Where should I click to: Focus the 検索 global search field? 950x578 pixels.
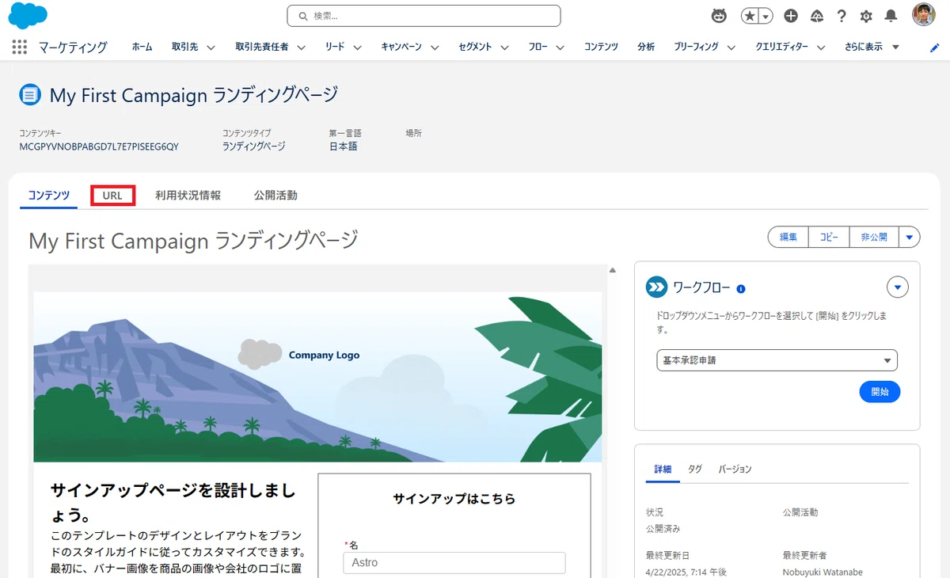(424, 16)
